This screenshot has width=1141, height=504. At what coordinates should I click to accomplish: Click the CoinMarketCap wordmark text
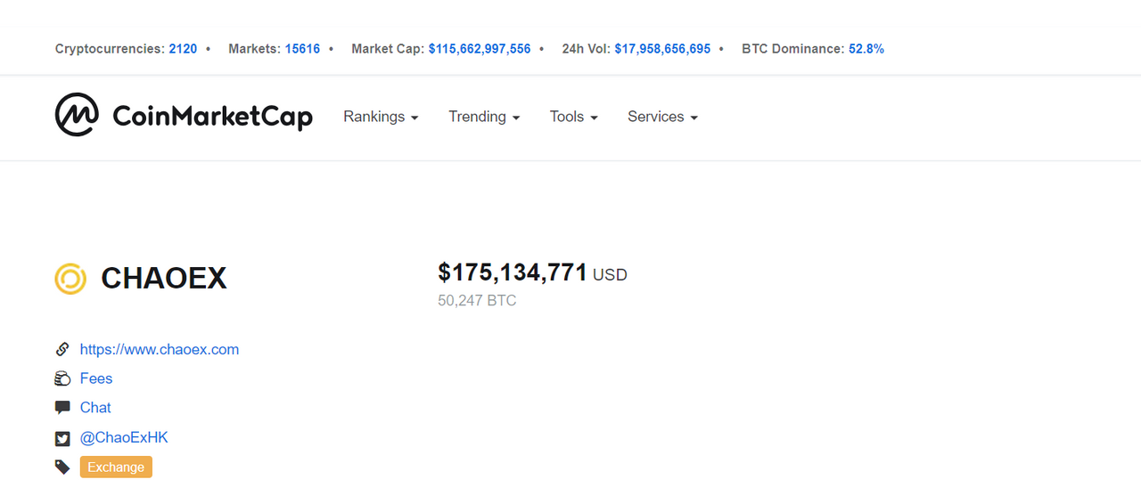(x=212, y=117)
